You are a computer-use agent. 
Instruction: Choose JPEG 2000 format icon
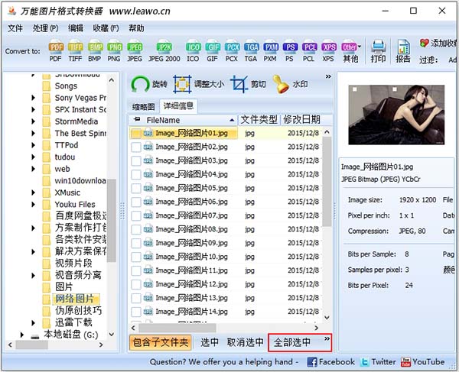(x=164, y=50)
